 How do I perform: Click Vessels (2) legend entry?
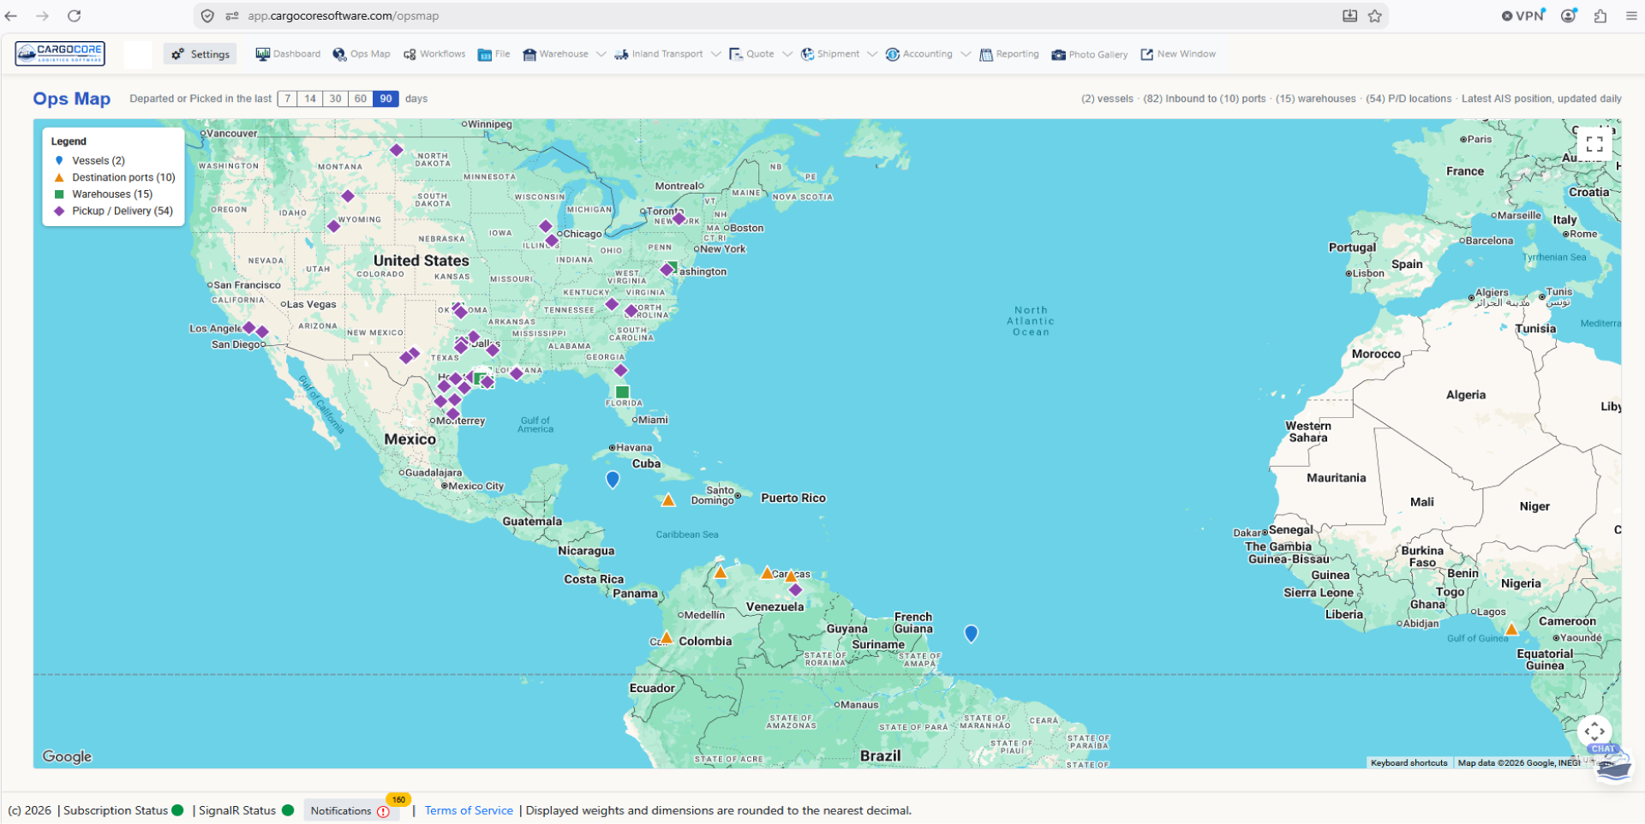click(x=90, y=161)
